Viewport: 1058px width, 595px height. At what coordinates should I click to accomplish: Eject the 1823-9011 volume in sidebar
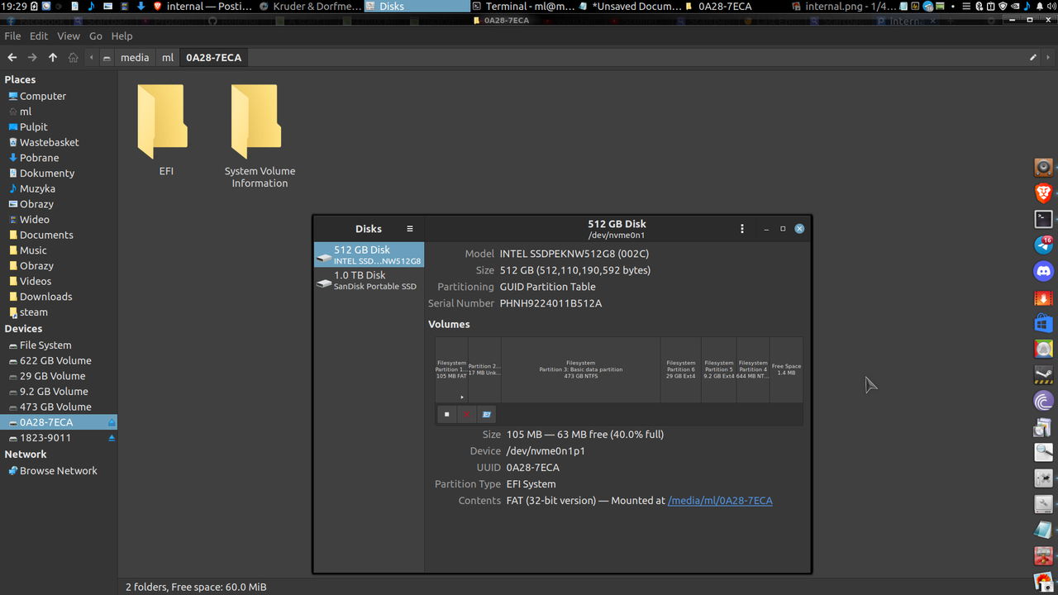[110, 437]
